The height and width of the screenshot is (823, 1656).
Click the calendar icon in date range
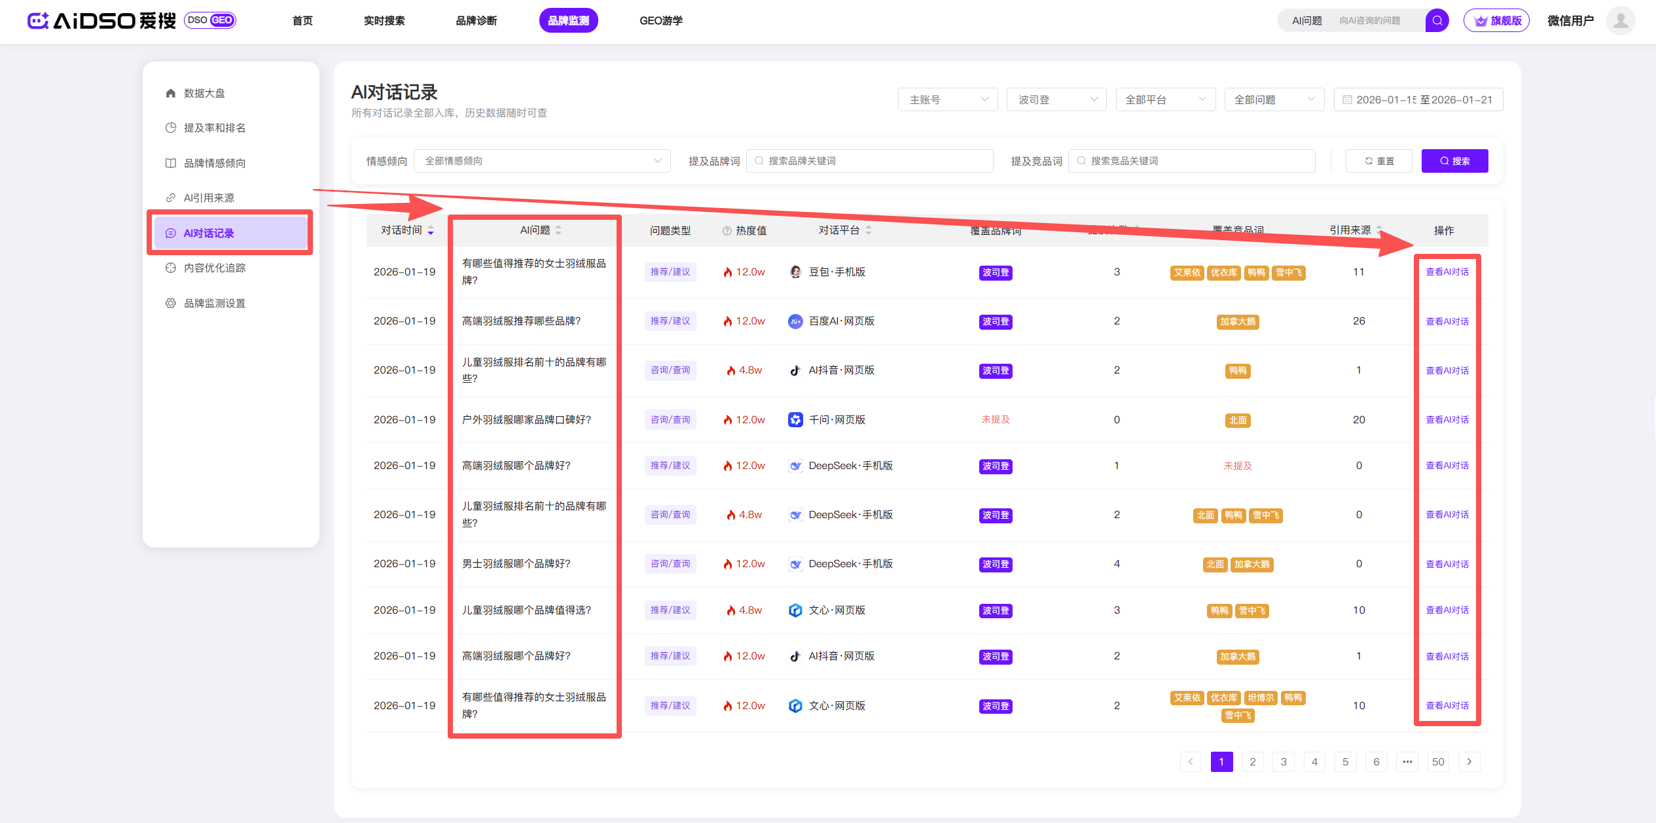[x=1347, y=99]
